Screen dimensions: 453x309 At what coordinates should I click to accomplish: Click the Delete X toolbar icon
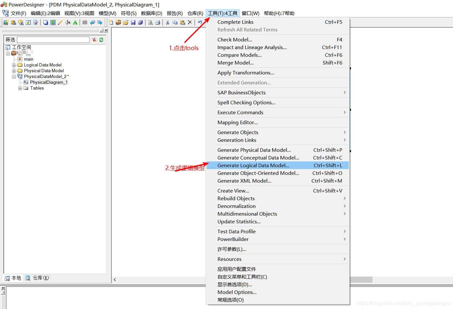coord(190,22)
